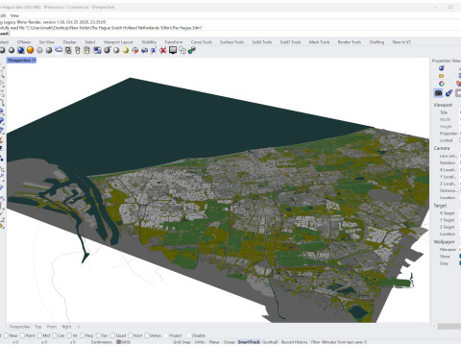Click the Filter button in the status bar
Image resolution: width=461 pixels, height=346 pixels.
coord(315,342)
